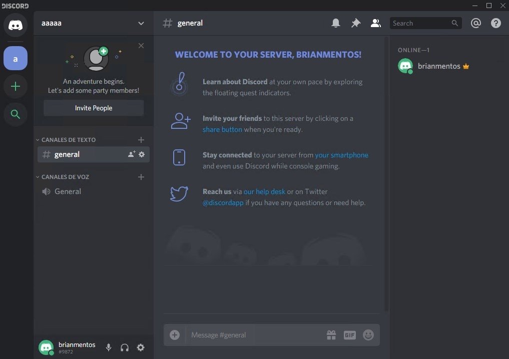Dismiss the invite party members card
Screen dimensions: 509x359
[x=141, y=46]
